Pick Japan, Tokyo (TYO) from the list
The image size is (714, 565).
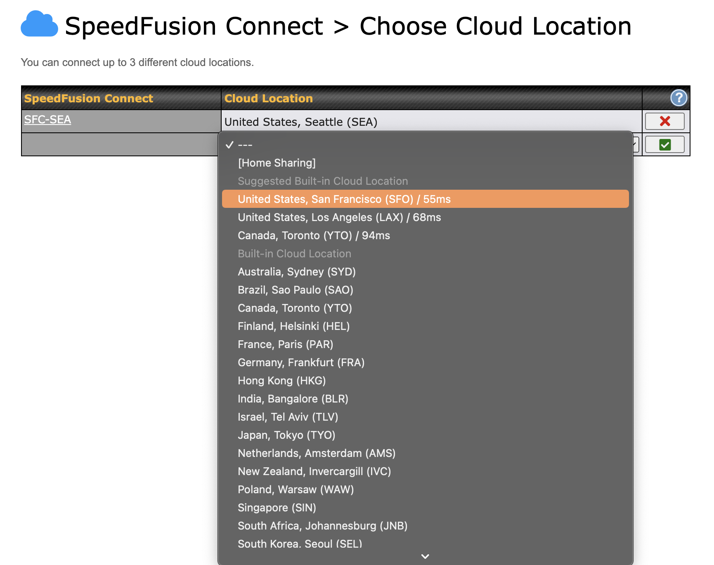coord(286,435)
